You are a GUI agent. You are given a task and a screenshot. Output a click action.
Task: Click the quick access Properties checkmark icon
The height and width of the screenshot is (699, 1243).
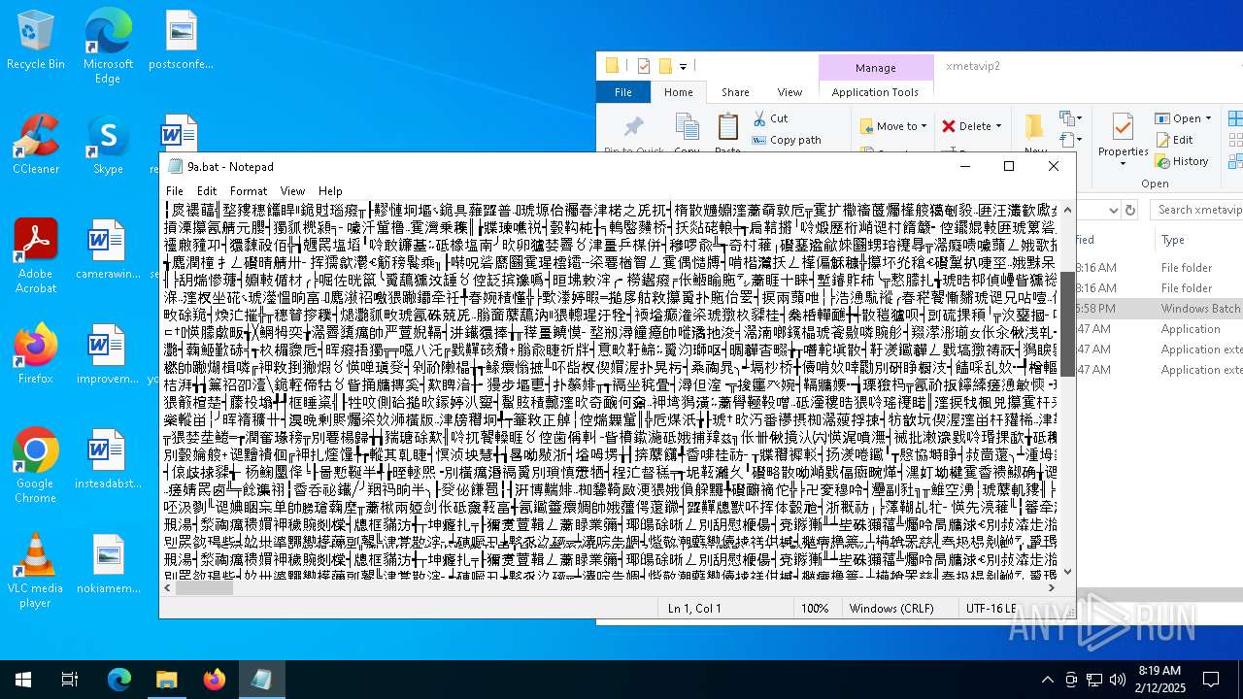click(x=643, y=66)
